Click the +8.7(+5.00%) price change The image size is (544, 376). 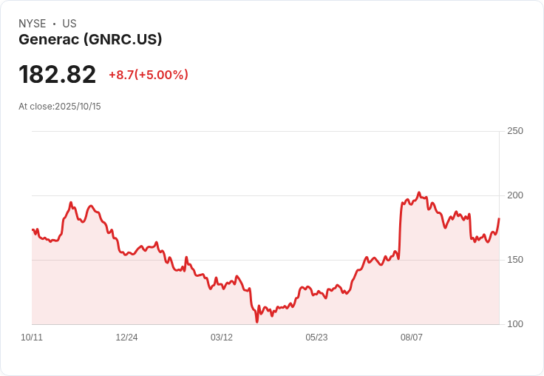[149, 75]
